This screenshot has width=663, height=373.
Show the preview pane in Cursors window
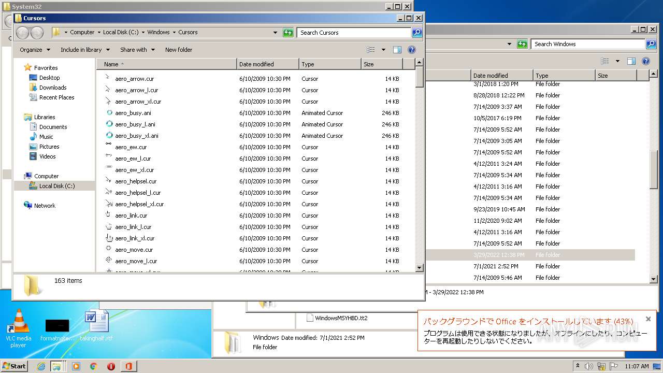click(x=397, y=50)
